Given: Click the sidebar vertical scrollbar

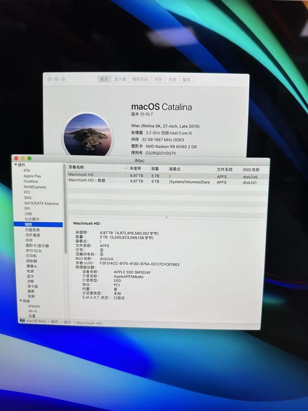Looking at the screenshot, I should pos(66,209).
